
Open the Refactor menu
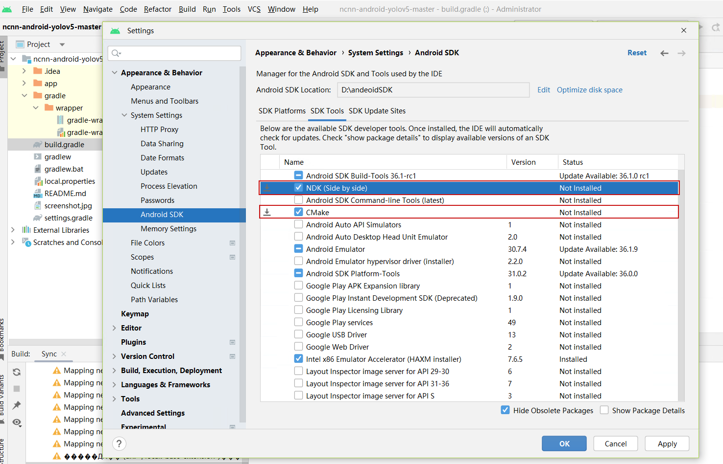coord(158,9)
